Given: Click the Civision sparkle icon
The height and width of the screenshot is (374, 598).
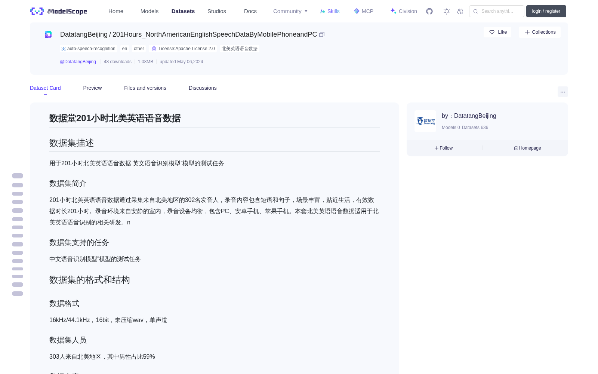Looking at the screenshot, I should point(393,11).
